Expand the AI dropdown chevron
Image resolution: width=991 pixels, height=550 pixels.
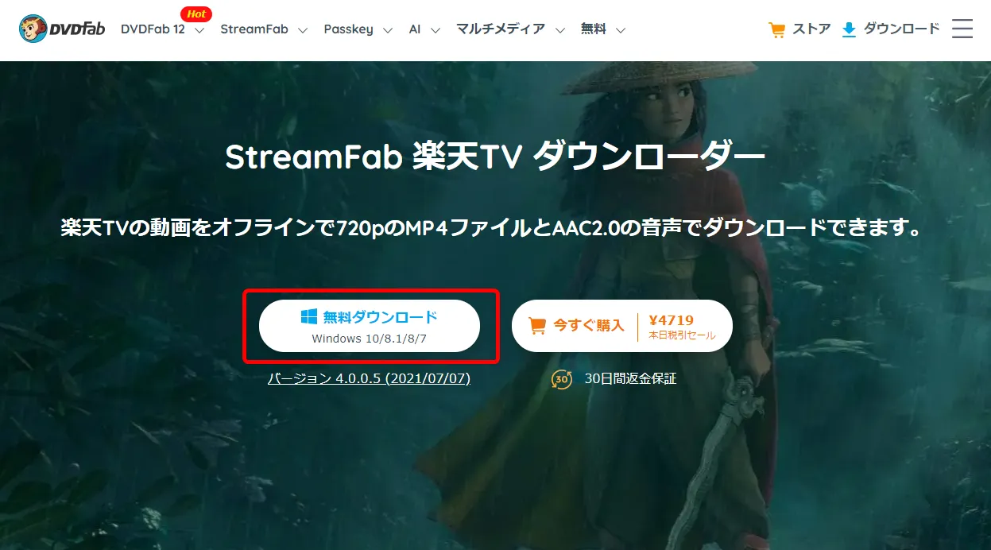coord(435,30)
